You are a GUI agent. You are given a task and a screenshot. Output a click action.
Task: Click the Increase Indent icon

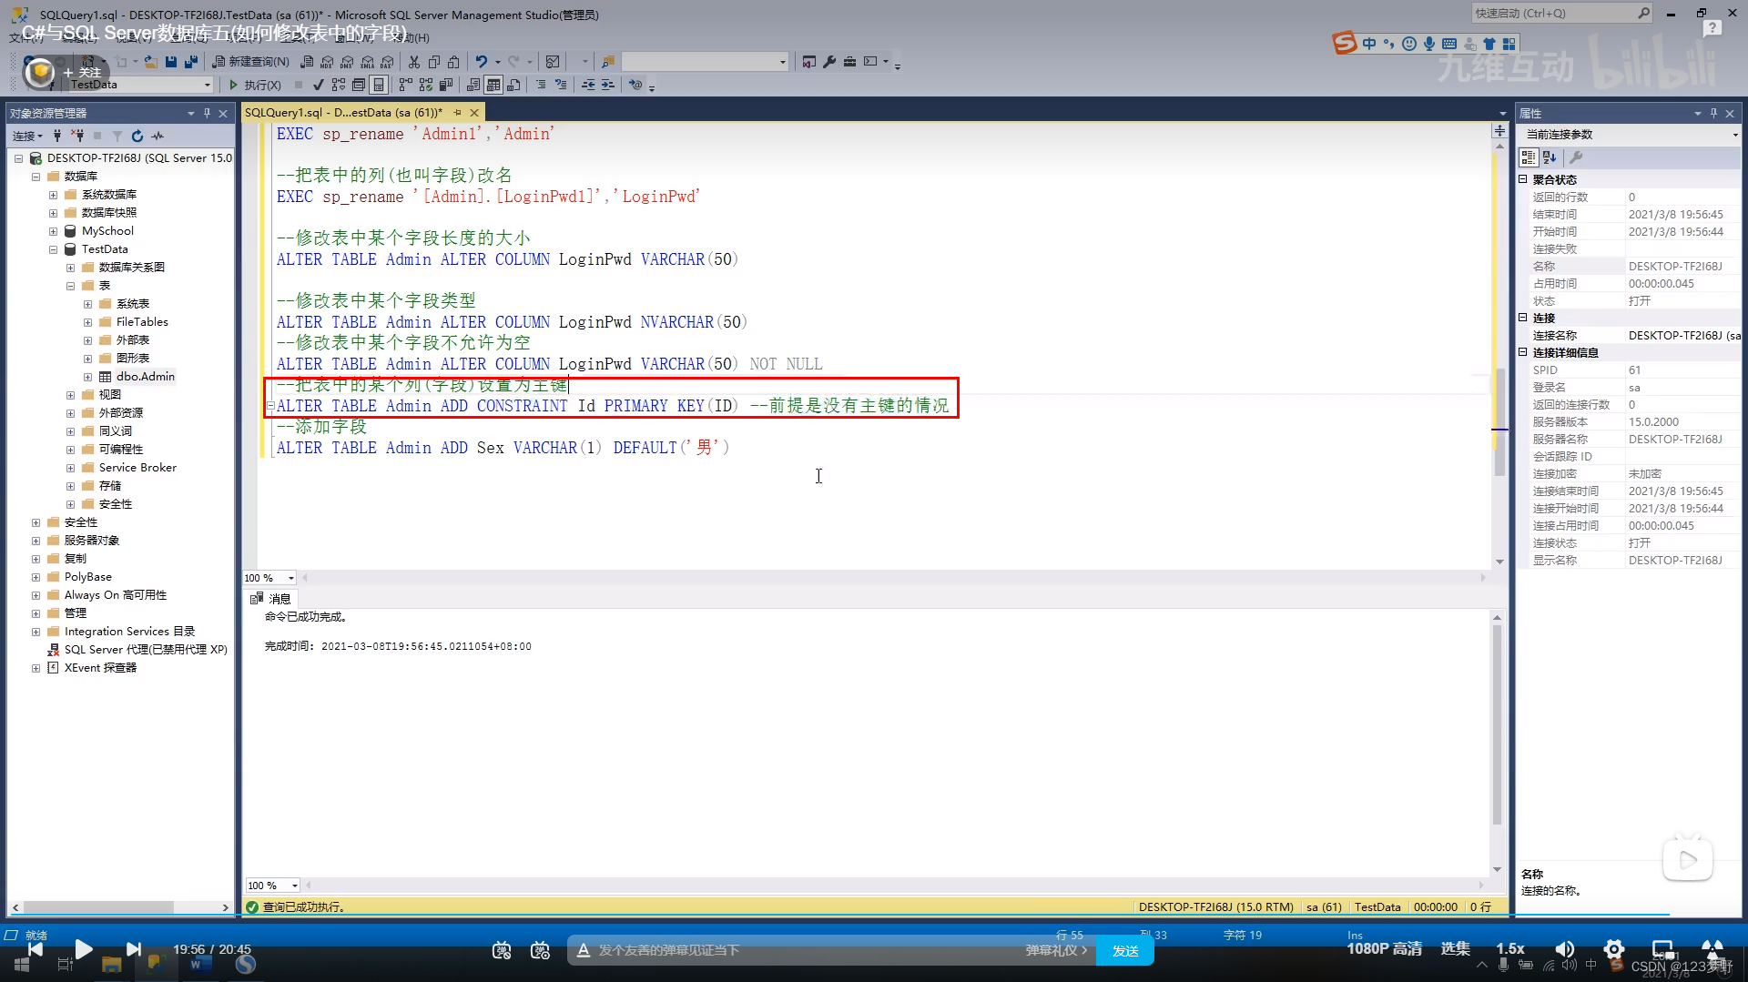coord(608,85)
